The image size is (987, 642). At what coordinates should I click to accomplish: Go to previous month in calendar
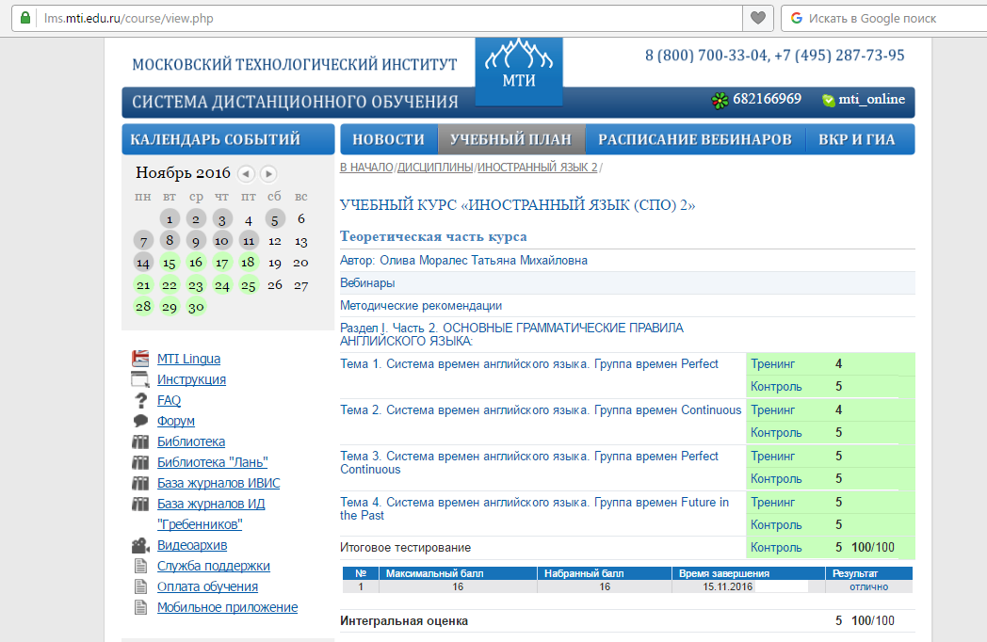[246, 173]
